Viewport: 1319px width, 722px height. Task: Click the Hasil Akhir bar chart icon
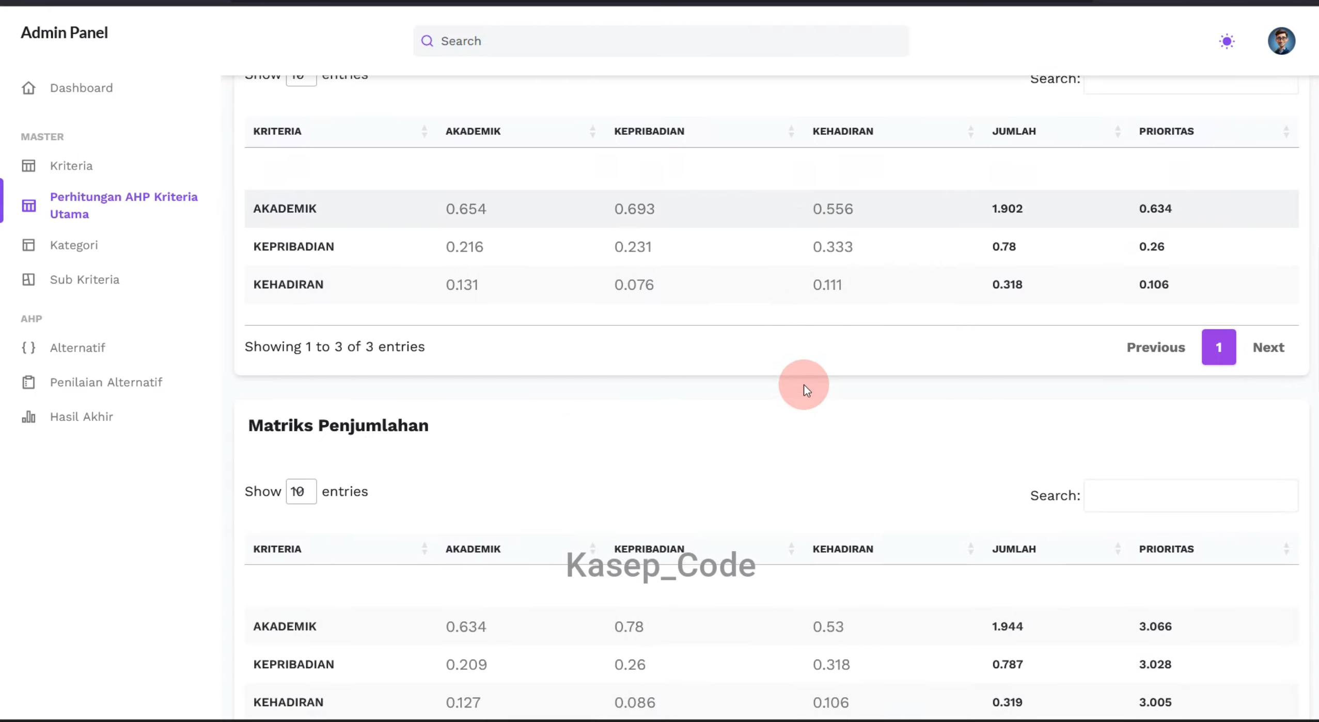[28, 417]
